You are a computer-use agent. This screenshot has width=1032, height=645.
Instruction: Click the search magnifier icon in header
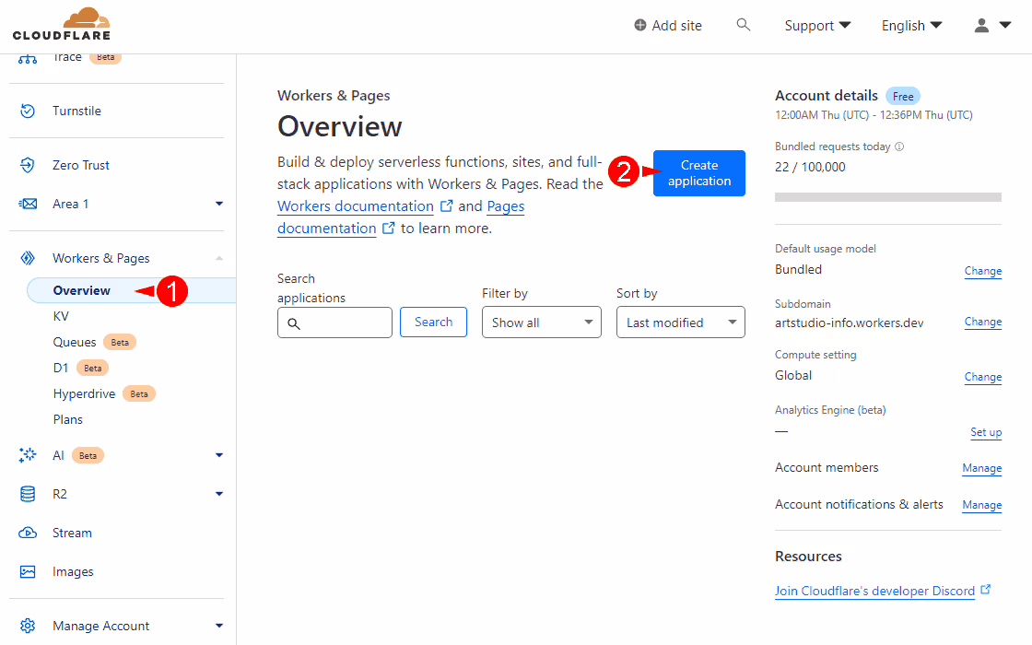click(x=744, y=25)
